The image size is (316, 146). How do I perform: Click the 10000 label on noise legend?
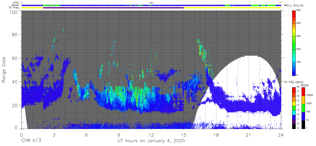pos(309,95)
